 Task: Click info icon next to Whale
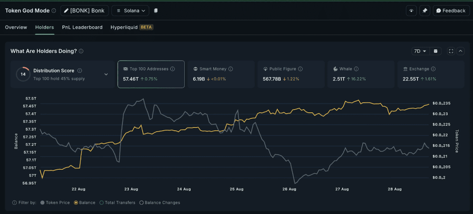point(357,69)
